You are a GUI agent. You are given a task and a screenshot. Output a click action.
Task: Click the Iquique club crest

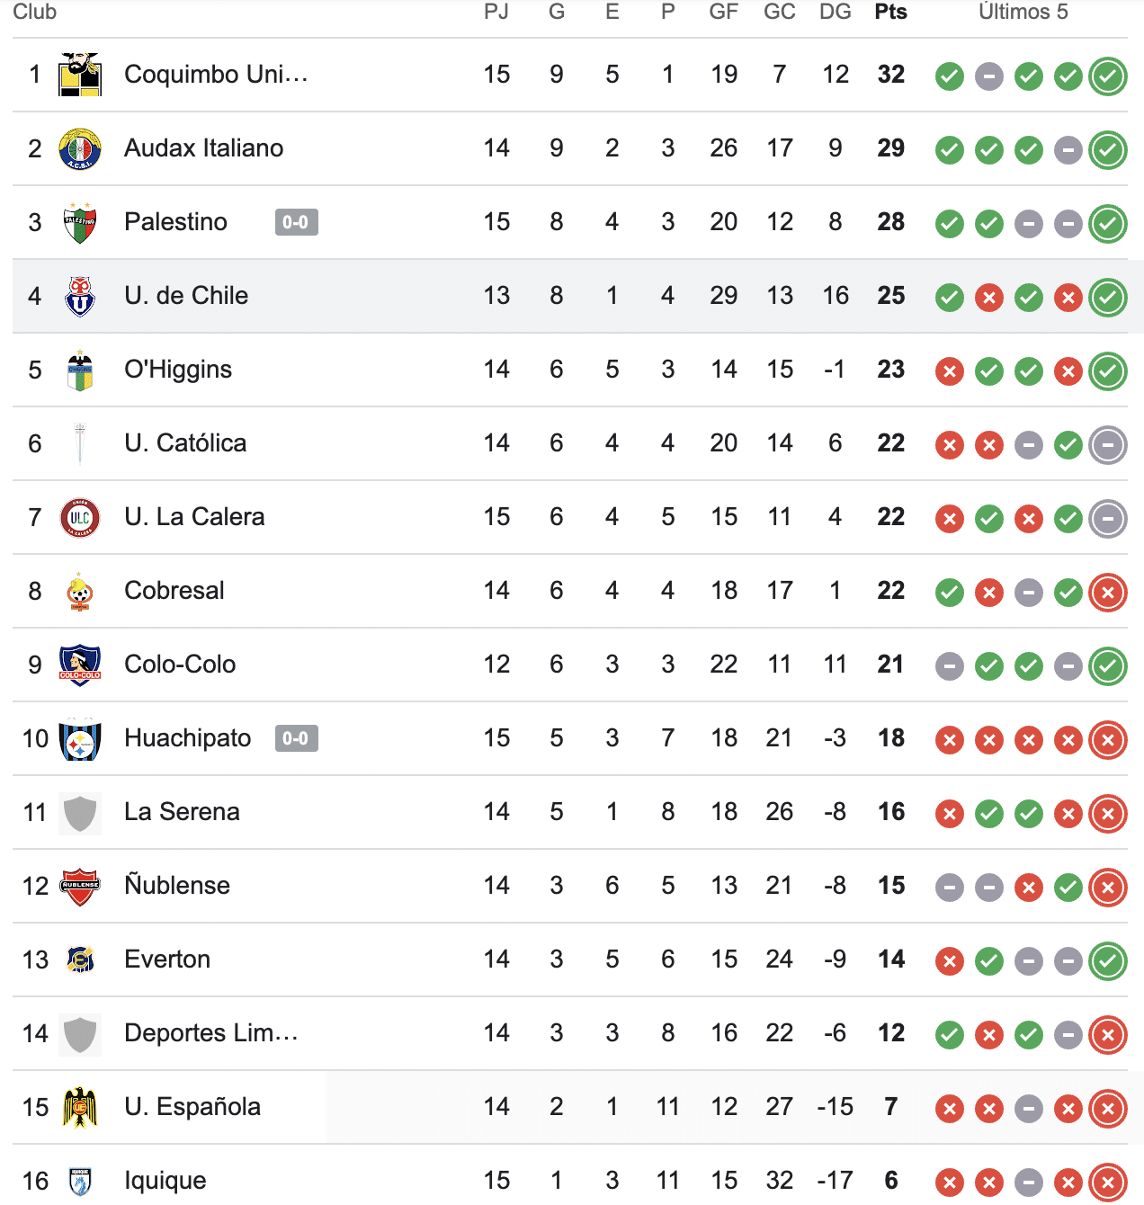pyautogui.click(x=80, y=1180)
